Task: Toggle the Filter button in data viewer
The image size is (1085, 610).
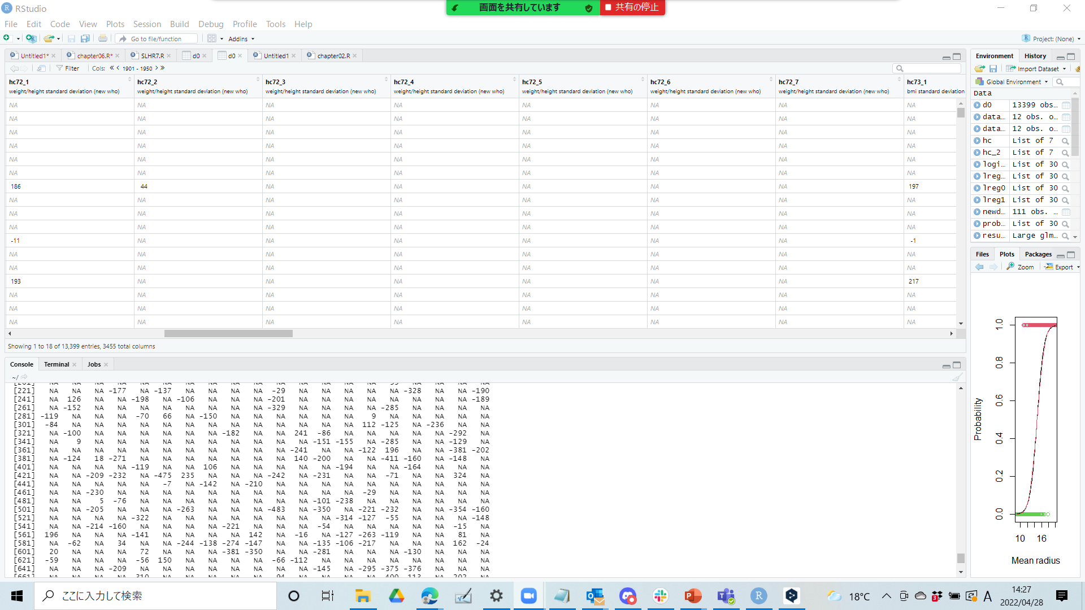Action: pos(68,68)
